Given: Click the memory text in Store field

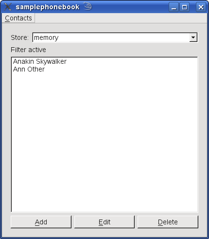Looking at the screenshot, I should 46,37.
